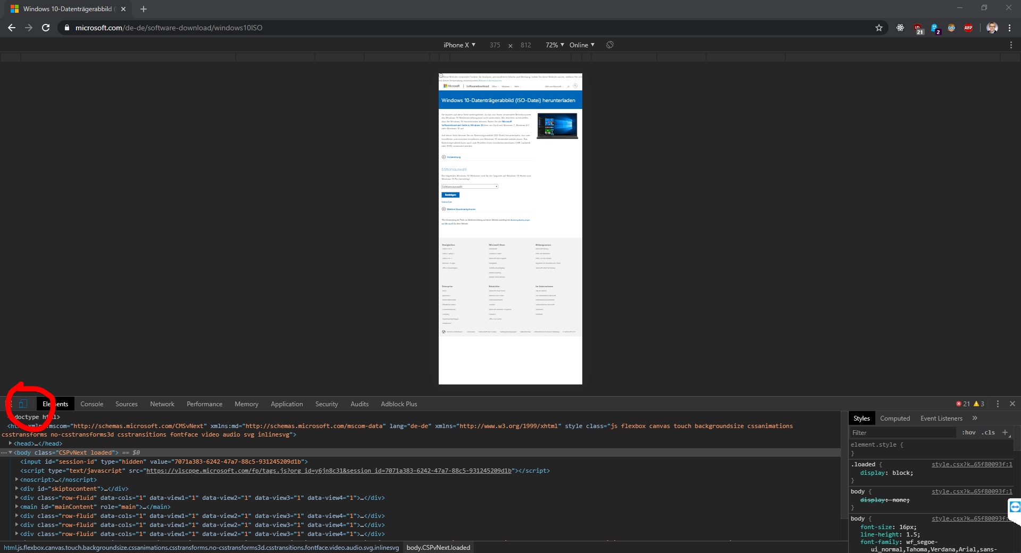Expand the skiptocontent div node

(16, 489)
